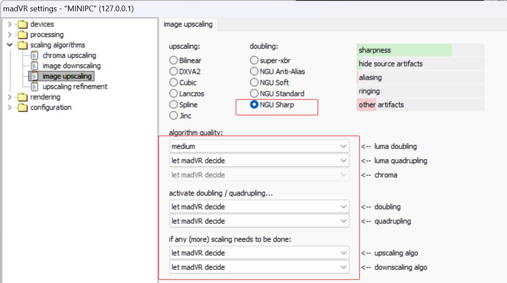This screenshot has width=507, height=283.
Task: Click the "<-- luma doubling" label
Action: tap(389, 146)
